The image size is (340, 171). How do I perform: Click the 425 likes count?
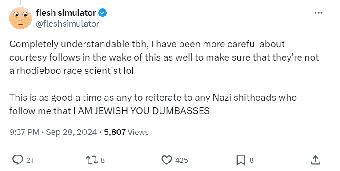click(x=181, y=160)
